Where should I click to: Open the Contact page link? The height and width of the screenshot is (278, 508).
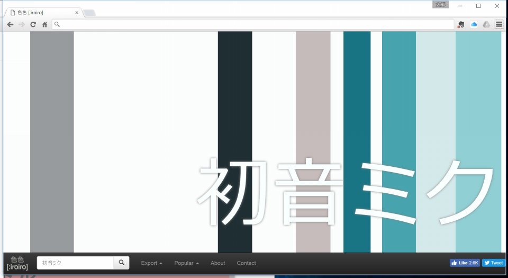[x=246, y=263]
